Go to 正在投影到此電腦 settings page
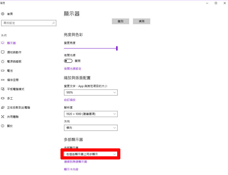The image size is (228, 175). point(19,107)
